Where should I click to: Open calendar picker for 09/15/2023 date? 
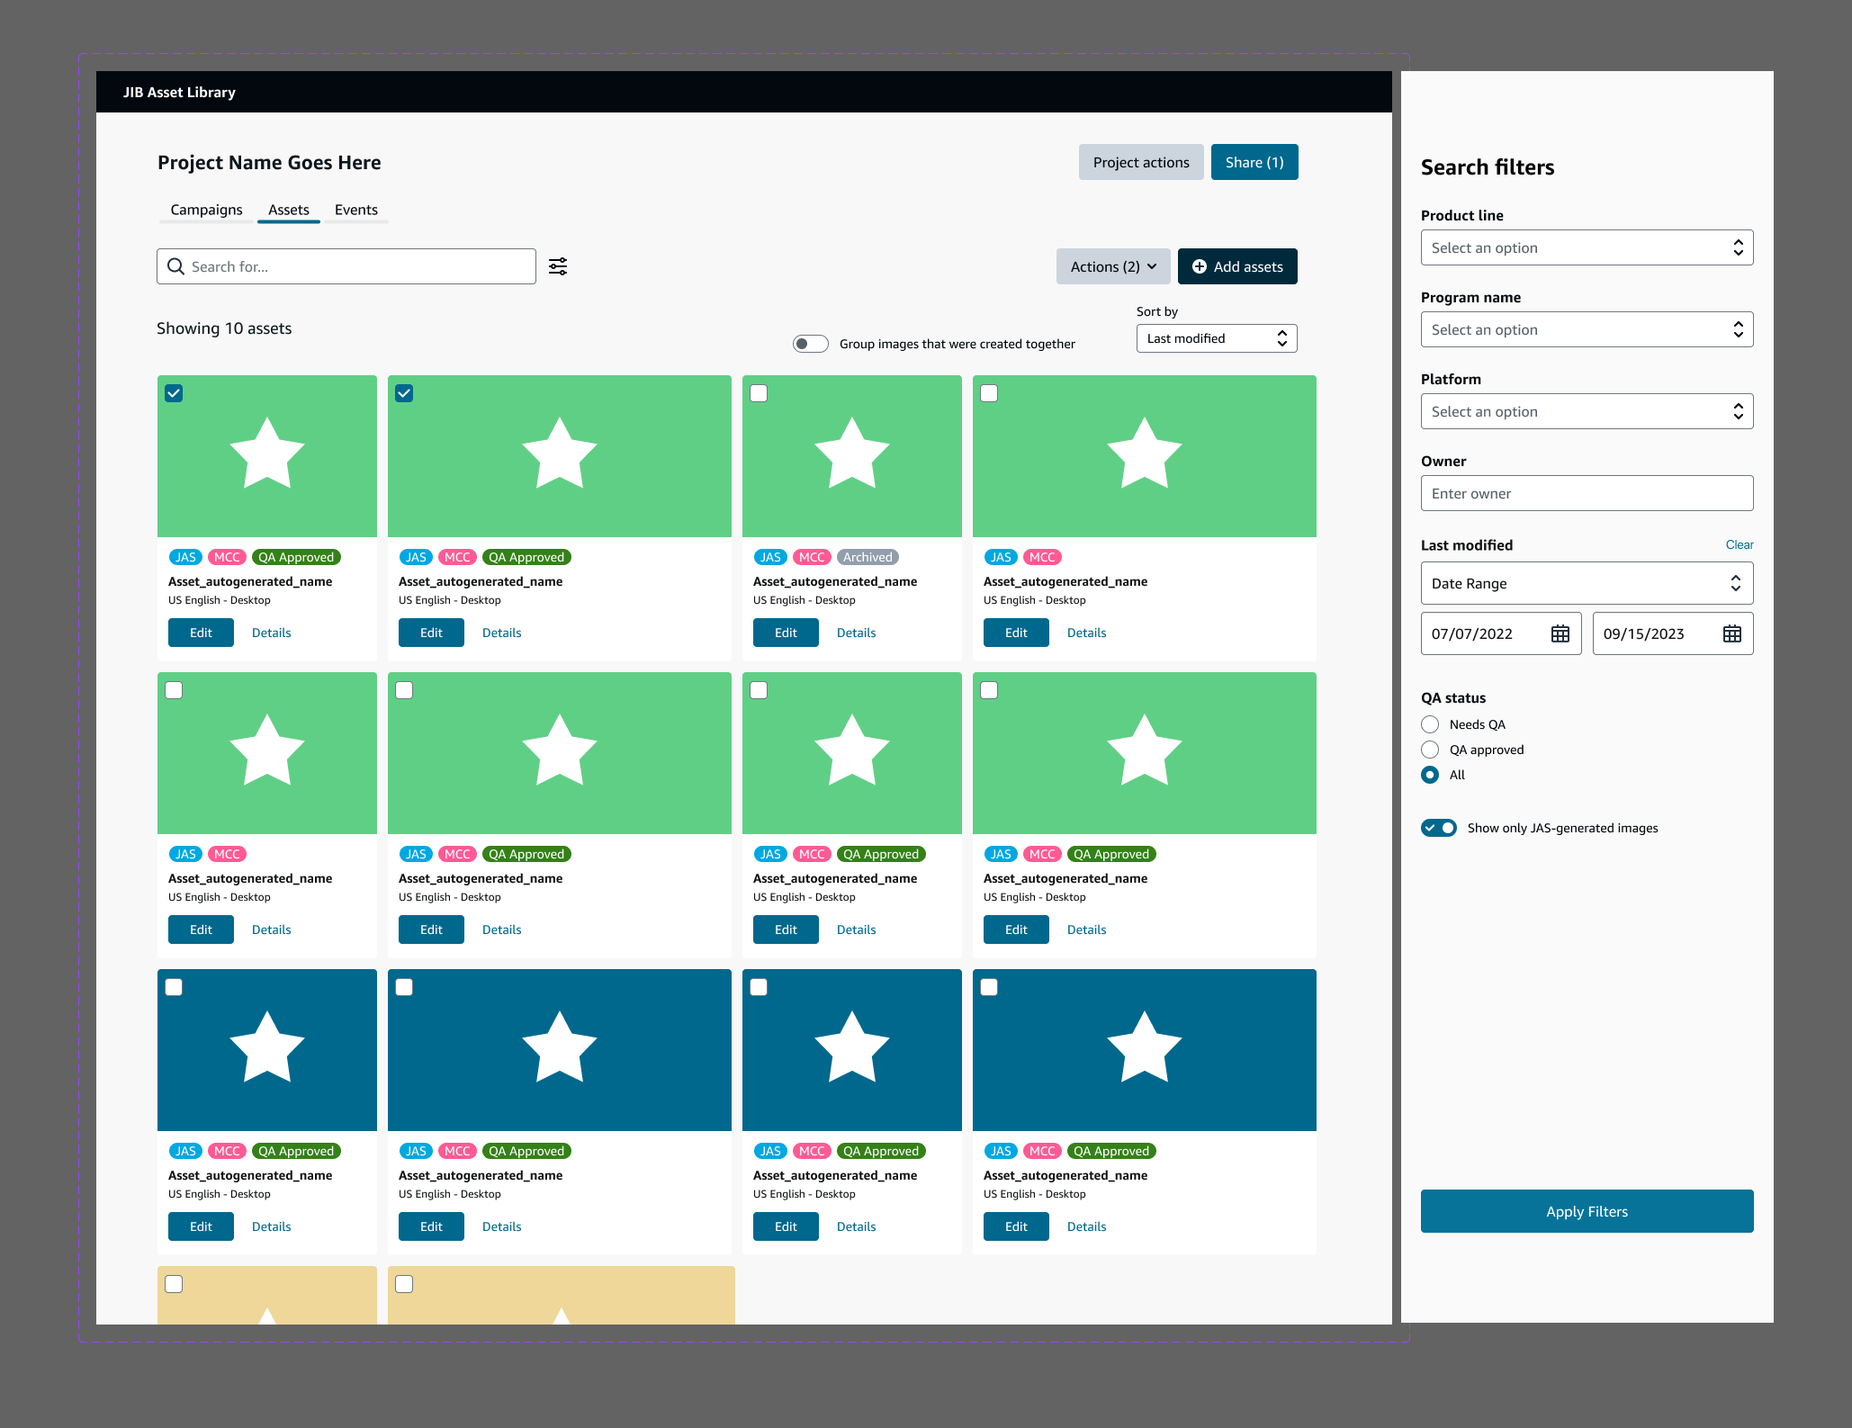point(1732,633)
